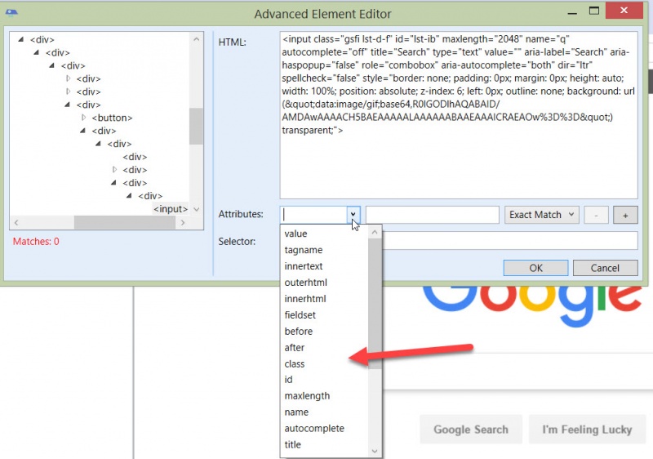Click the tree's vertical scrollbar down arrow
Screen dimensions: 653x459
197,209
